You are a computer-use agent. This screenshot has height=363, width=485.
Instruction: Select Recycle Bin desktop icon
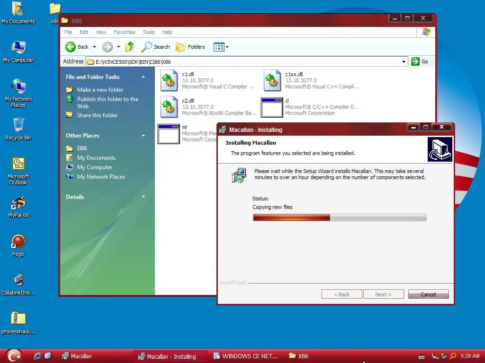click(x=18, y=129)
